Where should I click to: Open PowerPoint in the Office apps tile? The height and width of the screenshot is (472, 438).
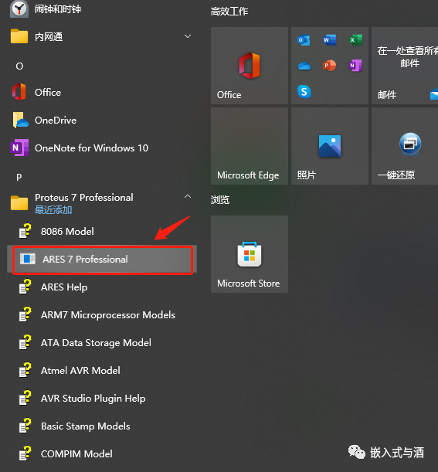[x=329, y=66]
